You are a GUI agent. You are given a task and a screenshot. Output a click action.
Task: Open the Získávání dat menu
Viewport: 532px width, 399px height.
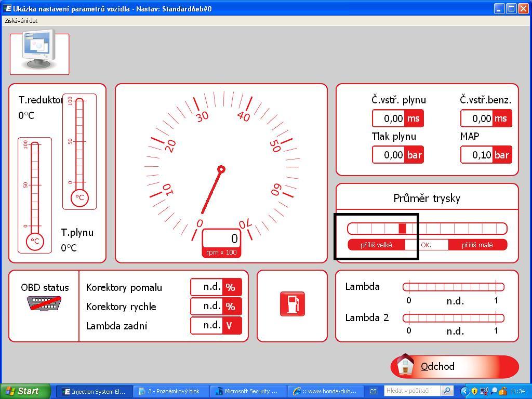[21, 21]
